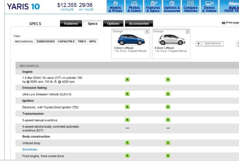Click the Print page link

click(x=232, y=23)
